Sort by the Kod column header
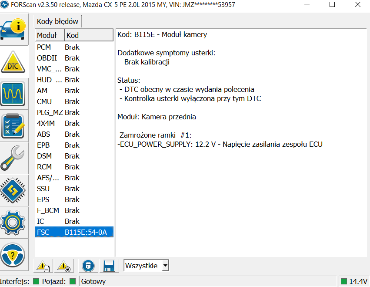The height and width of the screenshot is (287, 370). pyautogui.click(x=89, y=35)
